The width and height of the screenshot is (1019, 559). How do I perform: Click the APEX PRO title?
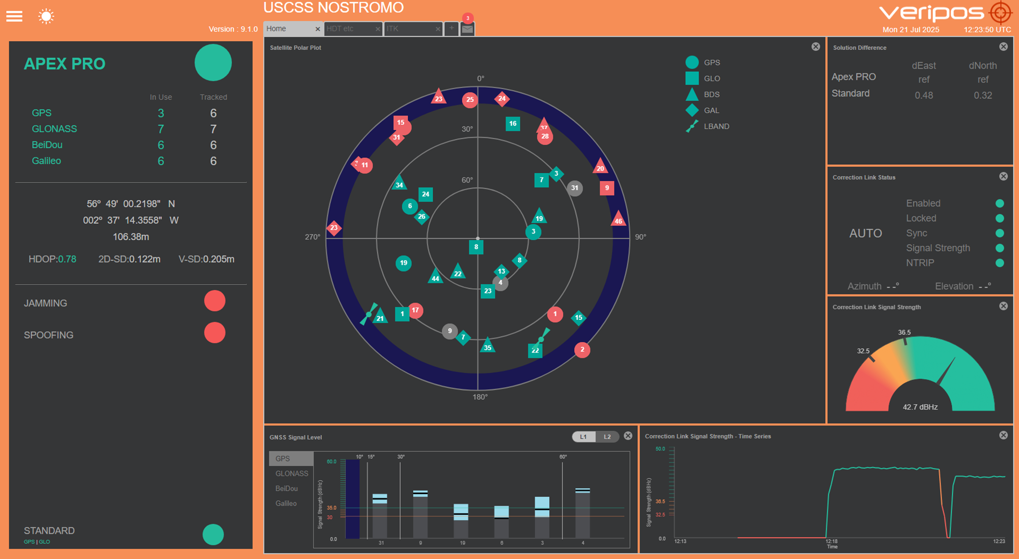pos(65,64)
